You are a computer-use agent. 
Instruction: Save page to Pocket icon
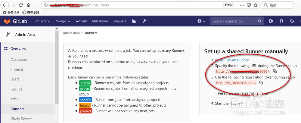point(249,5)
